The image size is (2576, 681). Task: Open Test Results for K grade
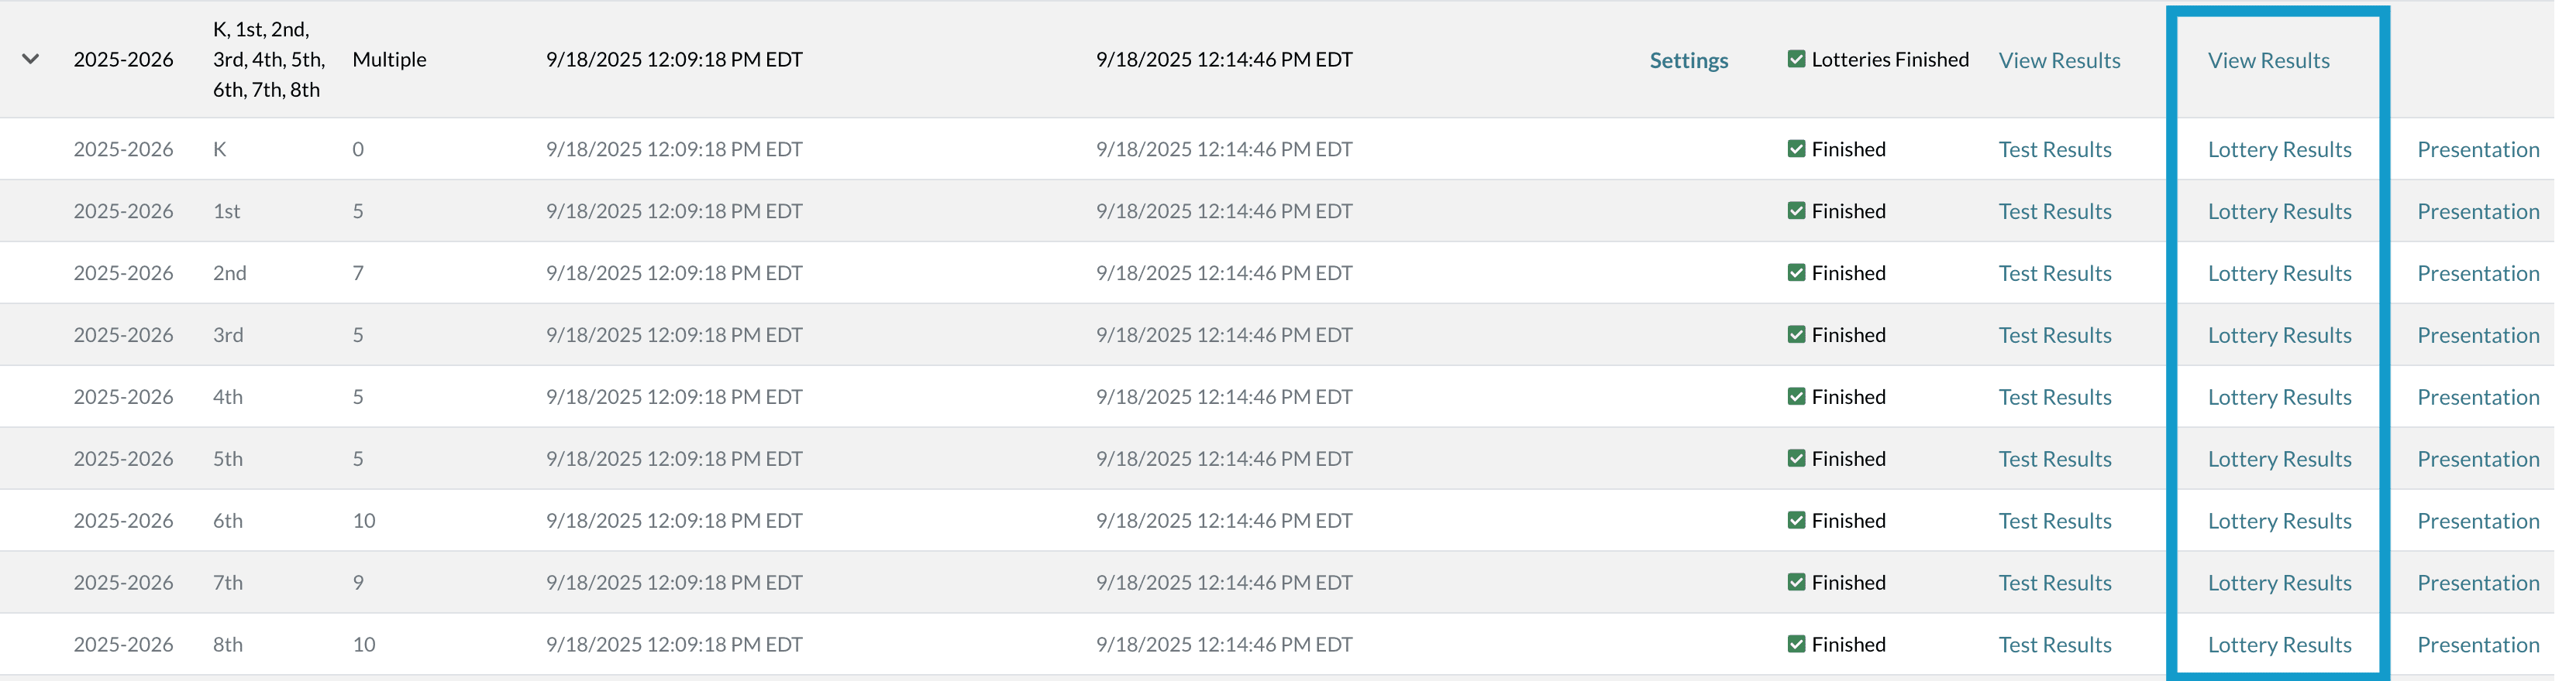pyautogui.click(x=2054, y=149)
